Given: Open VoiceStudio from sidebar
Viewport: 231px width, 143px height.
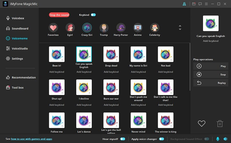Looking at the screenshot, I should pyautogui.click(x=17, y=48).
